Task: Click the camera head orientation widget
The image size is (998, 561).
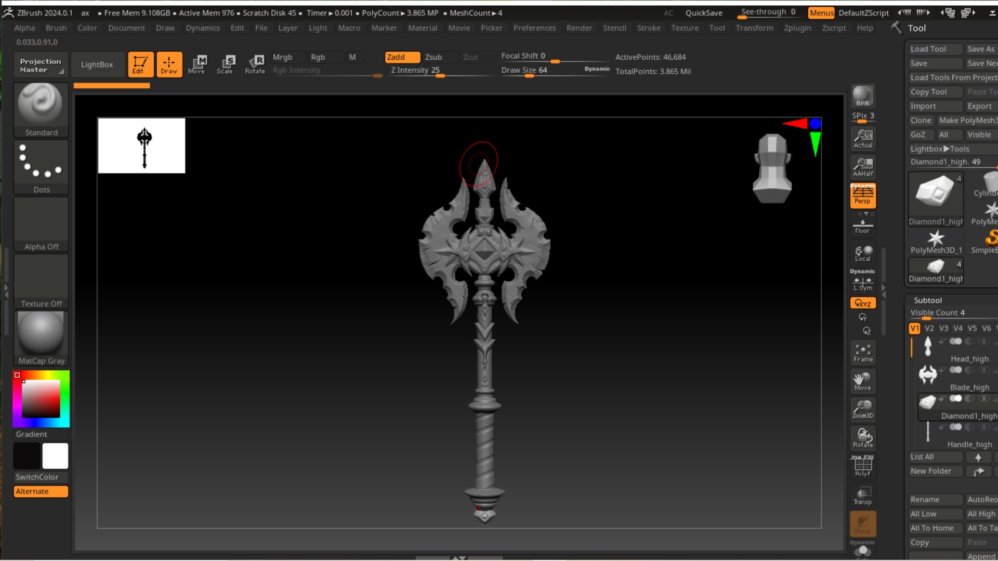Action: [772, 168]
